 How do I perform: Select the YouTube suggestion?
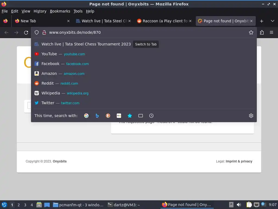144,54
